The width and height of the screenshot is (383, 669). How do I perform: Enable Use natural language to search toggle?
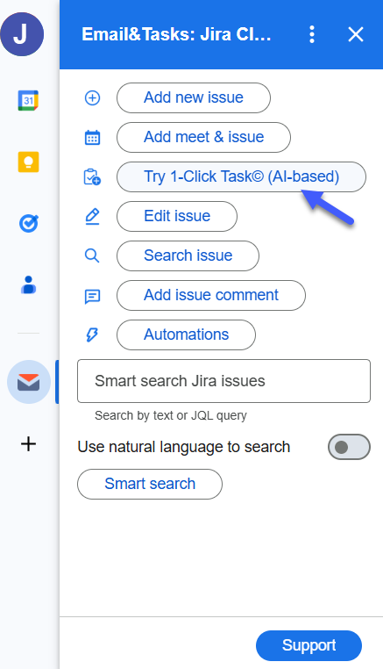click(349, 447)
